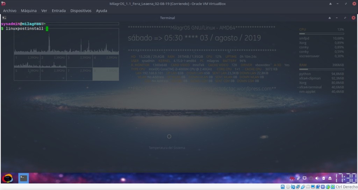358x190 pixels.
Task: Click the VirtualBox shared folders indicator
Action: [308, 187]
